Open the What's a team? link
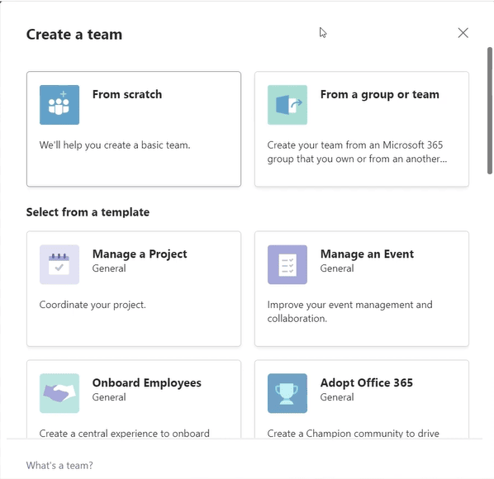This screenshot has height=479, width=494. [x=59, y=466]
